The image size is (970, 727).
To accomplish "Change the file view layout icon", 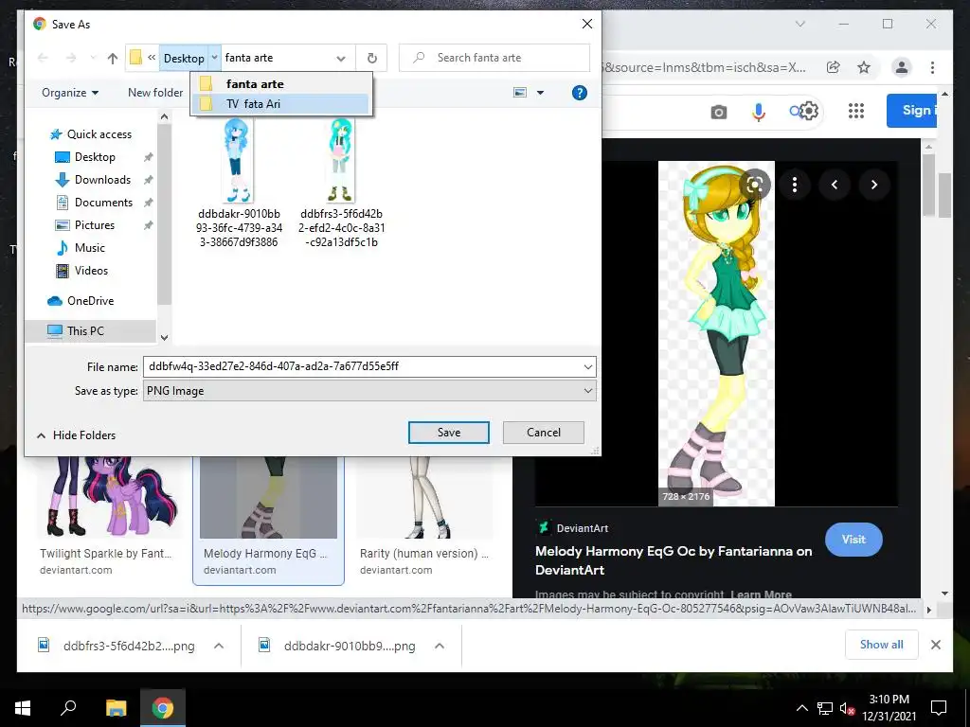I will [x=520, y=93].
